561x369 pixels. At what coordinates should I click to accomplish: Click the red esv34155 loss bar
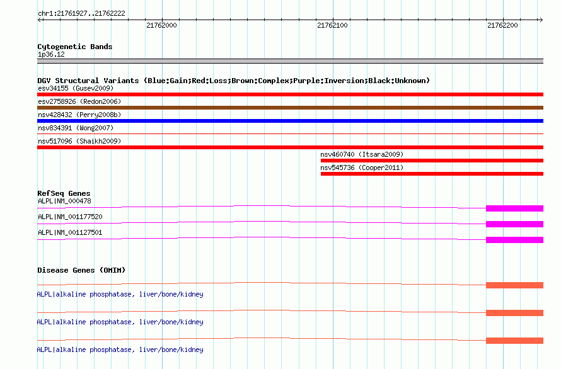pos(290,94)
